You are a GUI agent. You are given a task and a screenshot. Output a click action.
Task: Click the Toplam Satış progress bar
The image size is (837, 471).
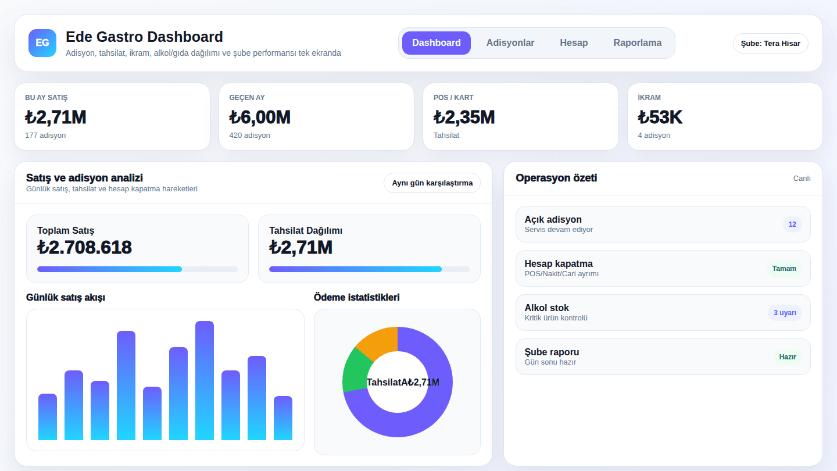(x=137, y=269)
